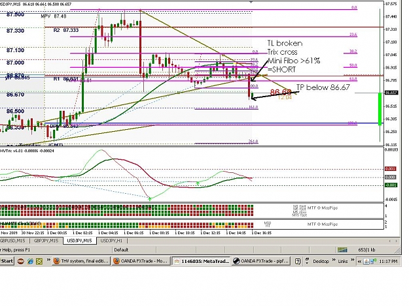Click the chart shift triangle marker
Image resolution: width=409 pixels, height=306 pixels.
click(251, 2)
